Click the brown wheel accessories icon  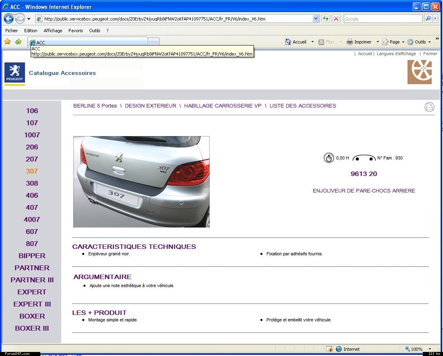coord(420,72)
